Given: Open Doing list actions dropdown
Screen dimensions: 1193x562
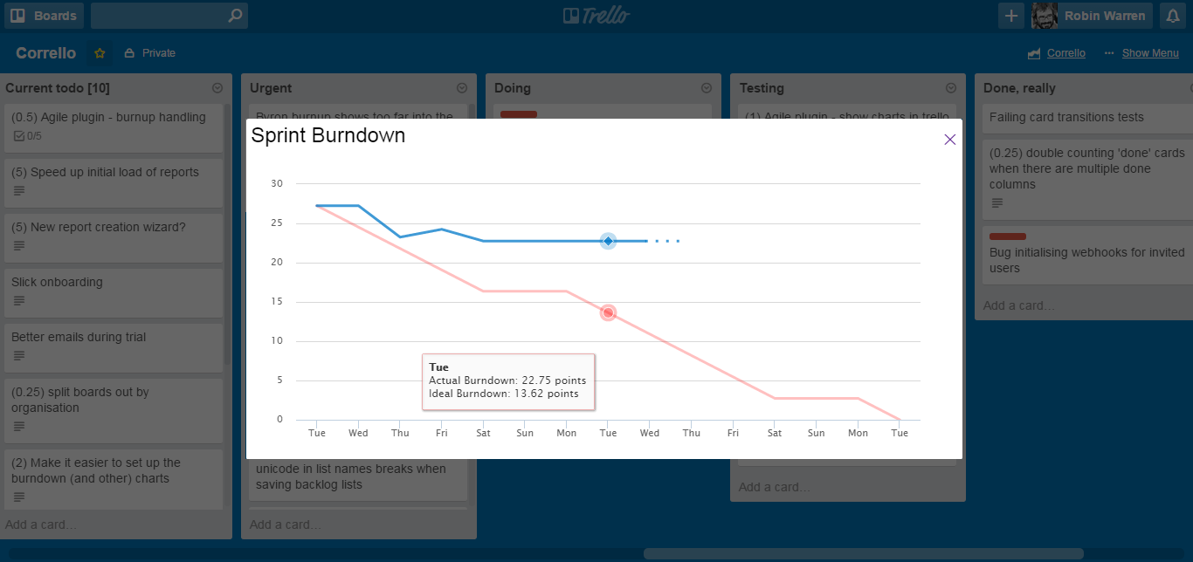Looking at the screenshot, I should click(x=707, y=88).
